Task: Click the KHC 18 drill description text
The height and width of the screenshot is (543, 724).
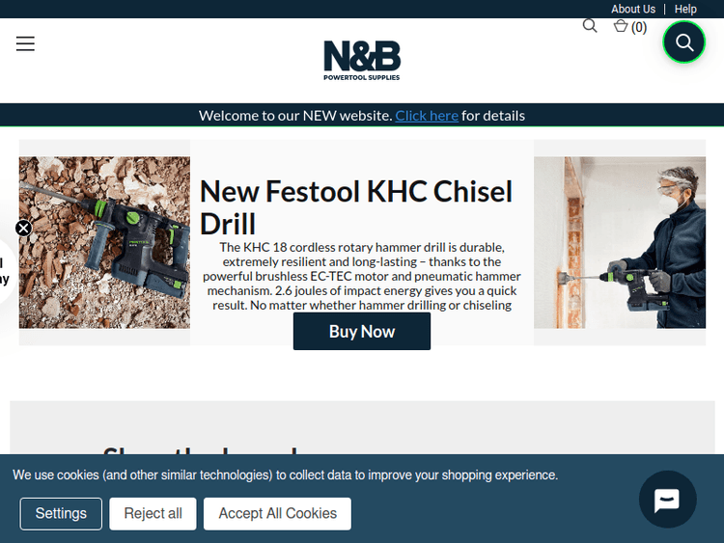Action: point(362,276)
